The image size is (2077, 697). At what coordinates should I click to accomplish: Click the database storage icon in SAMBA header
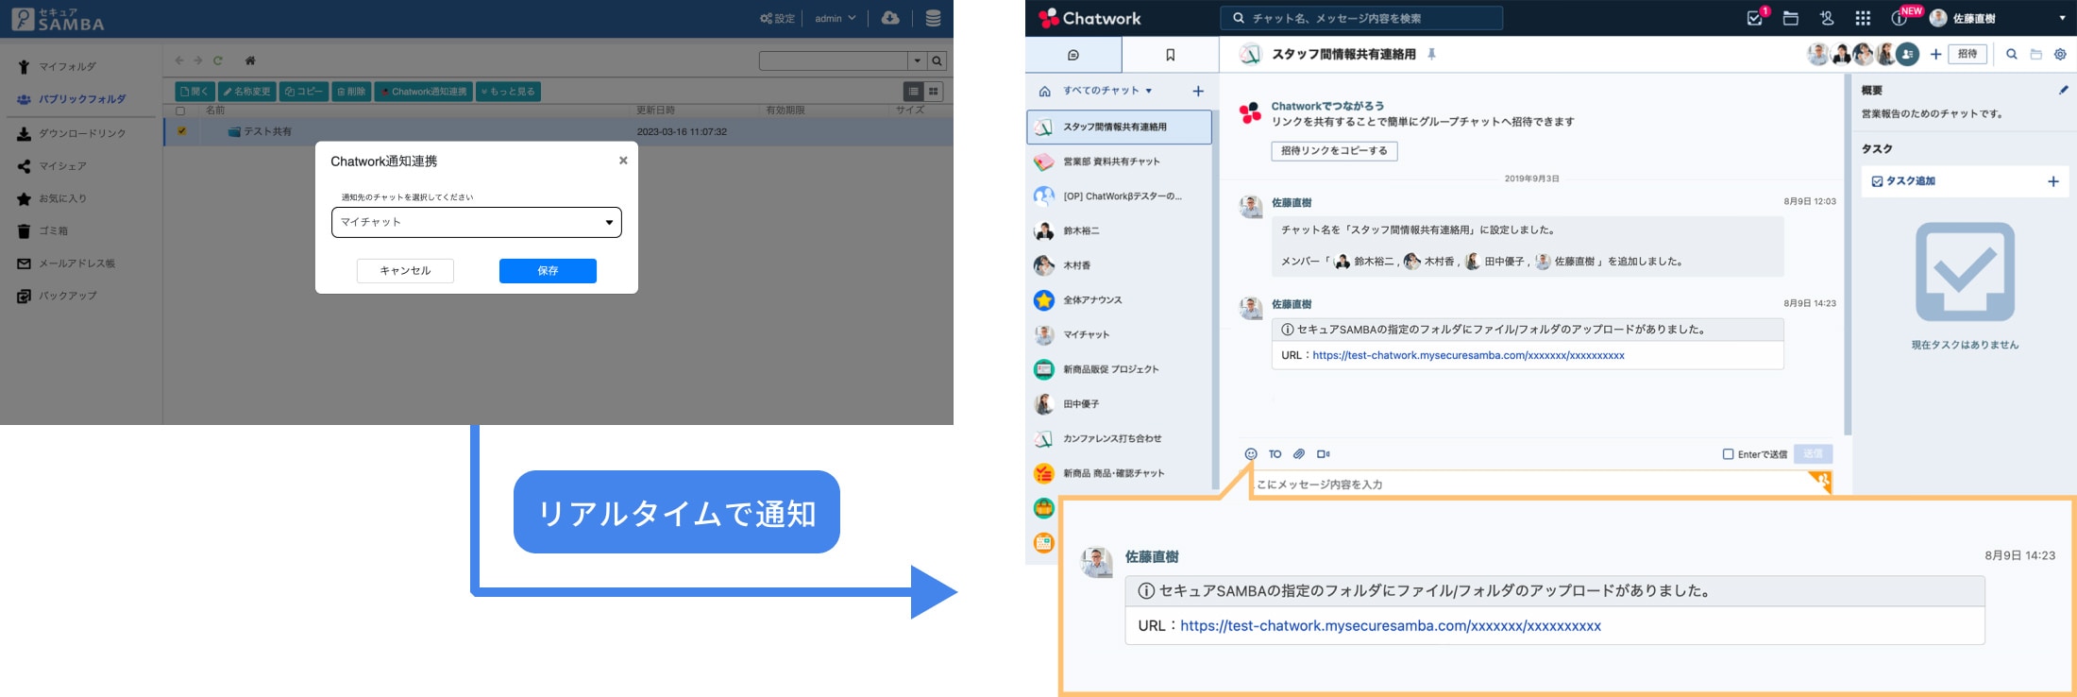[x=933, y=18]
